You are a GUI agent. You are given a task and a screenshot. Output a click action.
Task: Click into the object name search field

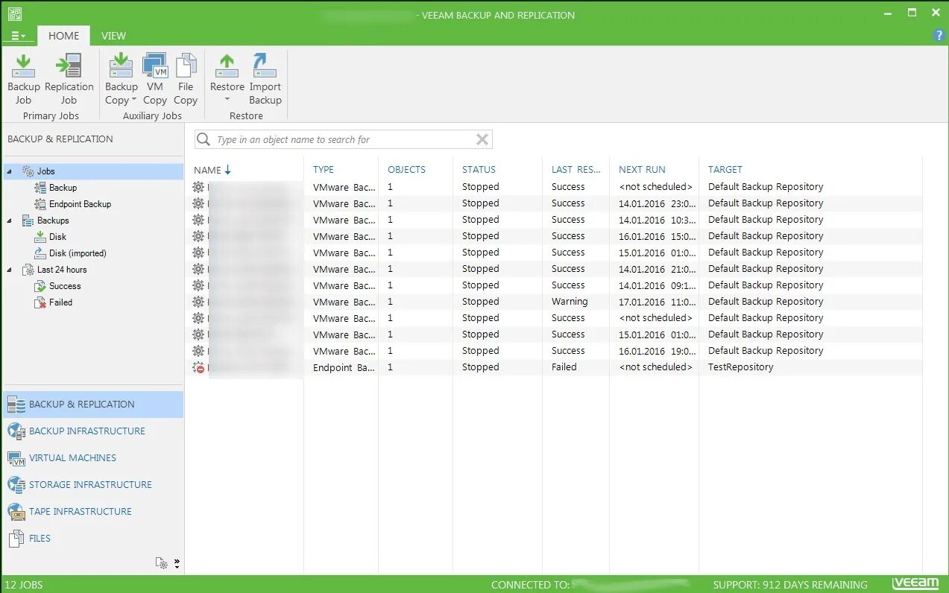pyautogui.click(x=343, y=139)
